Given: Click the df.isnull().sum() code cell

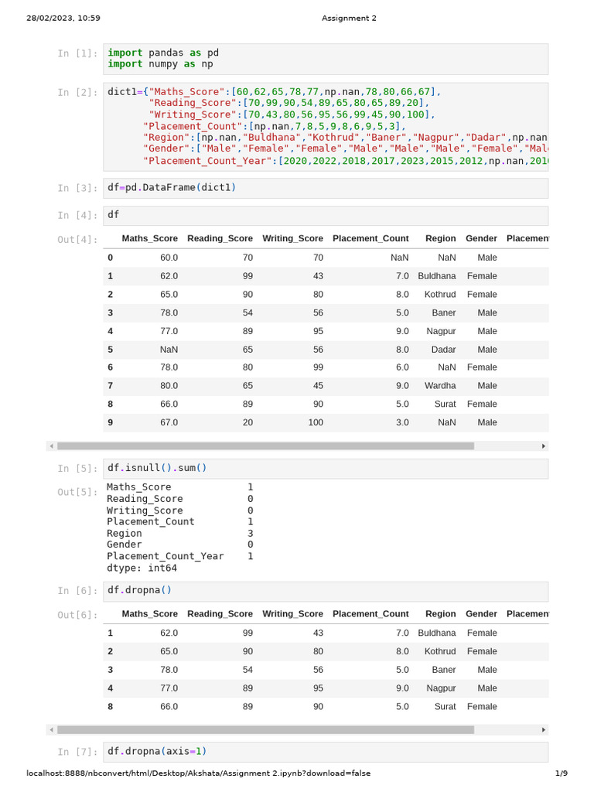Looking at the screenshot, I should 326,468.
